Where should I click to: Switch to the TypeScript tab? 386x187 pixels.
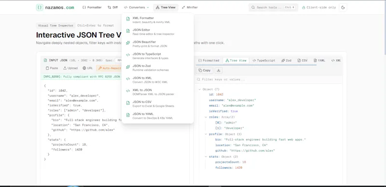coord(264,61)
